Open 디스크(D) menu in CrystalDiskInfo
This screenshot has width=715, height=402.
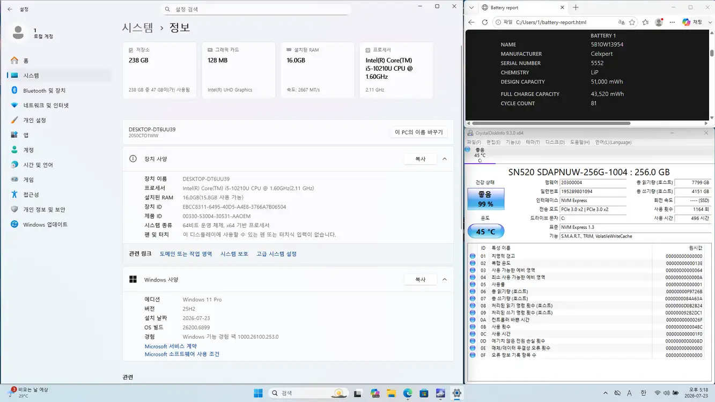tap(555, 142)
